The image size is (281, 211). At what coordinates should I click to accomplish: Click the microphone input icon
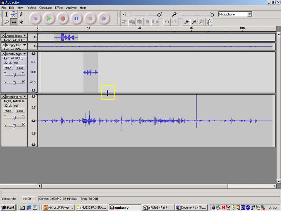coord(174,14)
